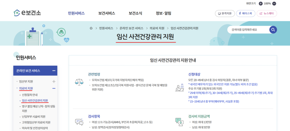
Task: Click the 신청대상 heading
Action: 194,74
